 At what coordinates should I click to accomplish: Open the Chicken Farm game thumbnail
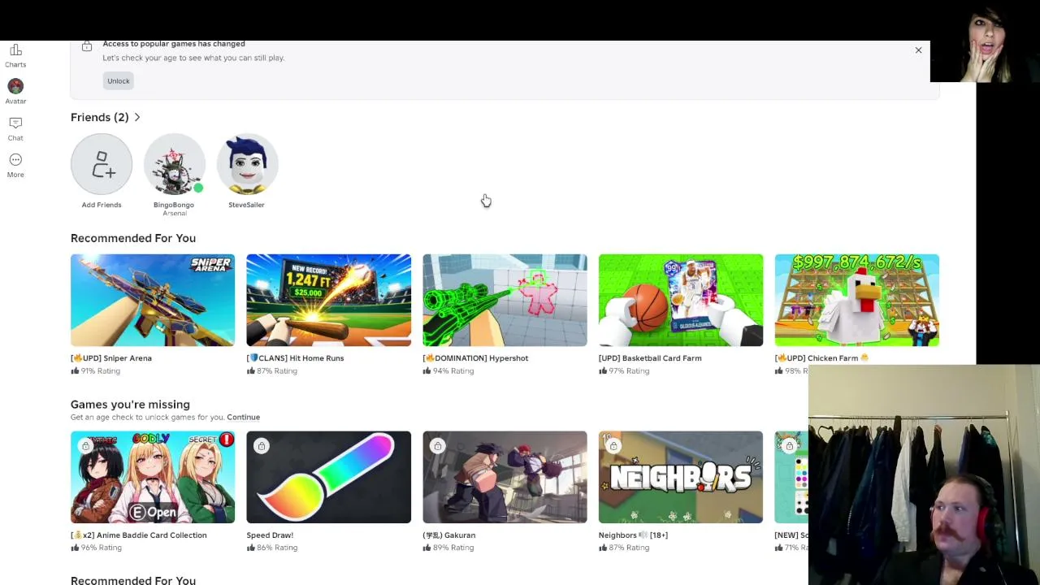click(857, 300)
